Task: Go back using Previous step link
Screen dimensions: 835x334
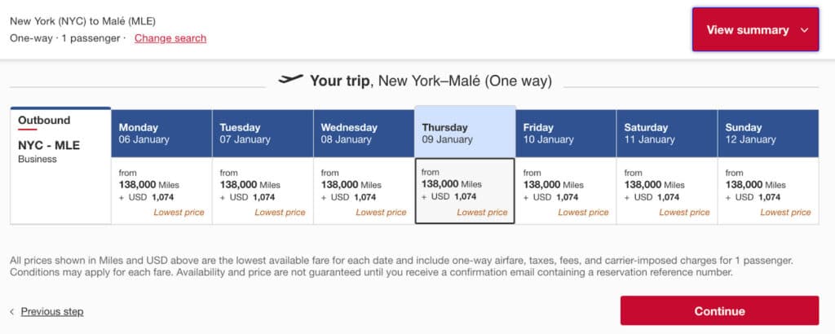Action: coord(52,311)
